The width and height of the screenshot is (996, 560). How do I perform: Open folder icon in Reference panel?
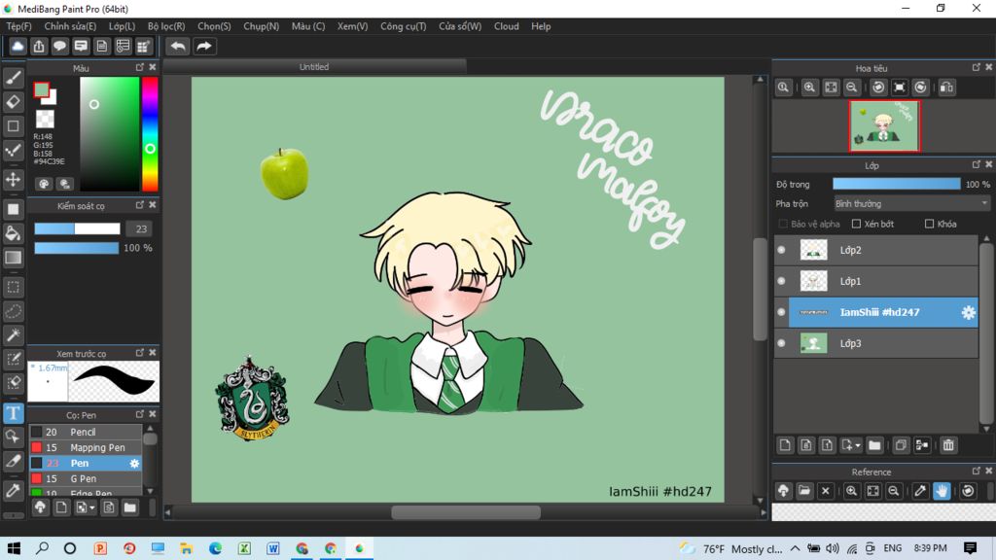pyautogui.click(x=804, y=491)
